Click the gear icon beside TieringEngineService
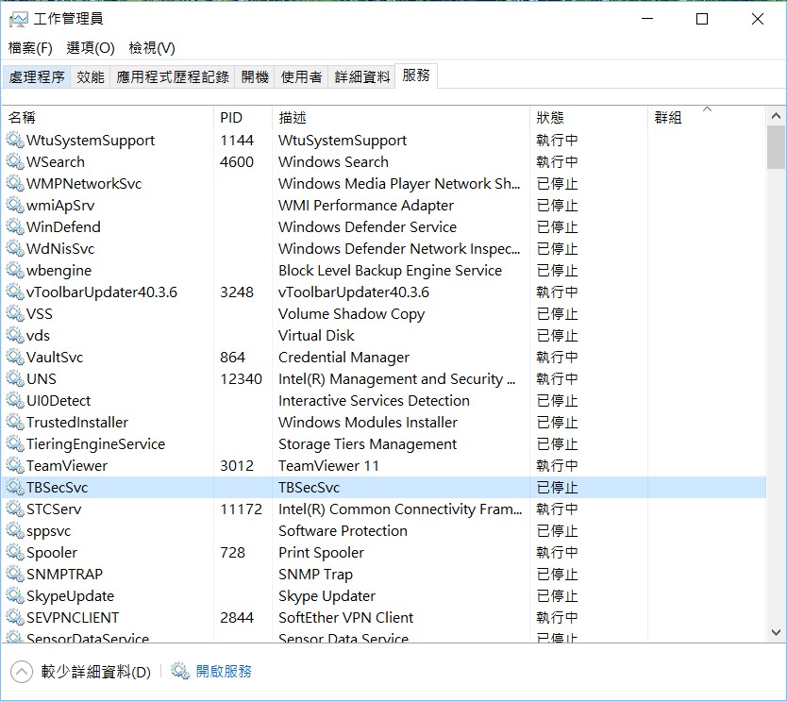This screenshot has height=701, width=787. (x=15, y=443)
